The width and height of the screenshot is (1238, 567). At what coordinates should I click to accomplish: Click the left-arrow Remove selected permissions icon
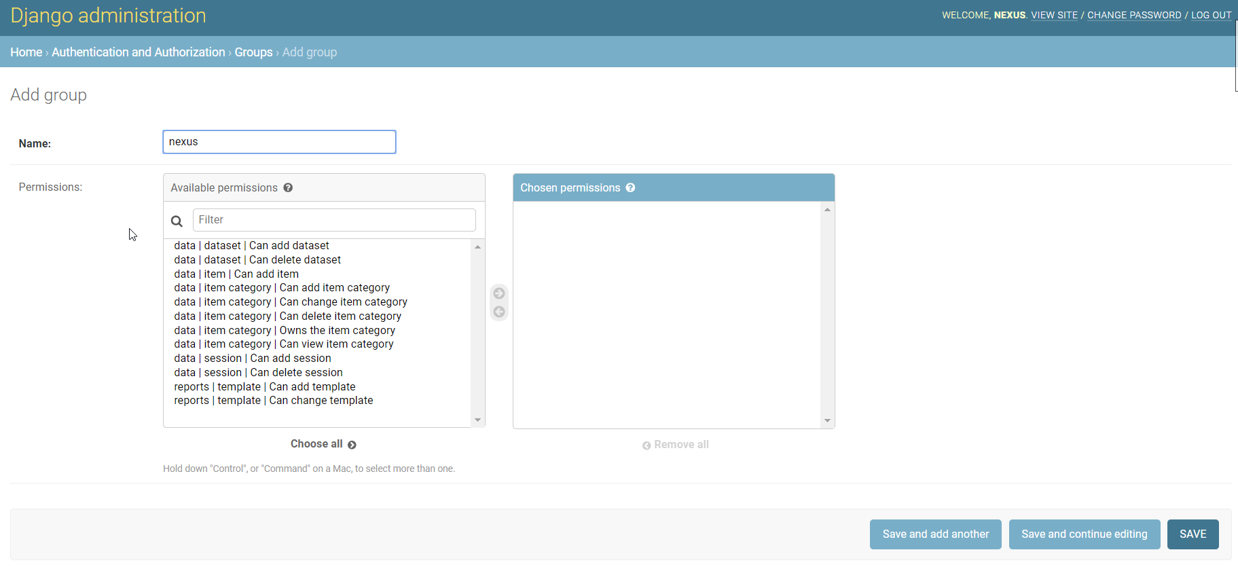point(499,312)
